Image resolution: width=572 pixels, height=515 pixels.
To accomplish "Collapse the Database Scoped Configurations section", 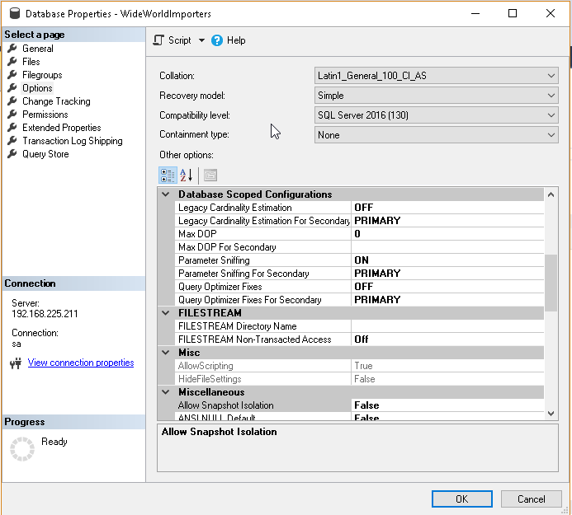I will pyautogui.click(x=166, y=194).
